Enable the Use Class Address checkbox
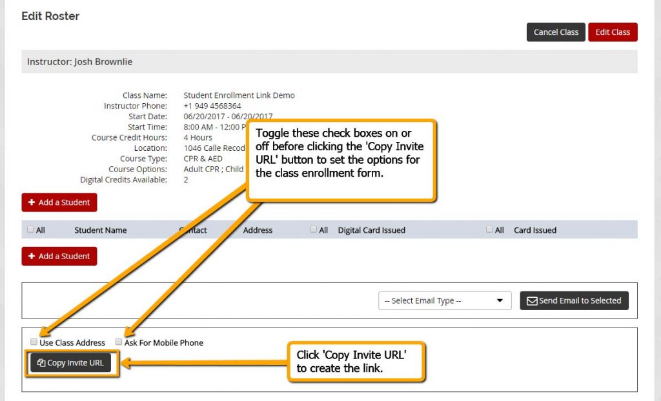 (x=34, y=342)
